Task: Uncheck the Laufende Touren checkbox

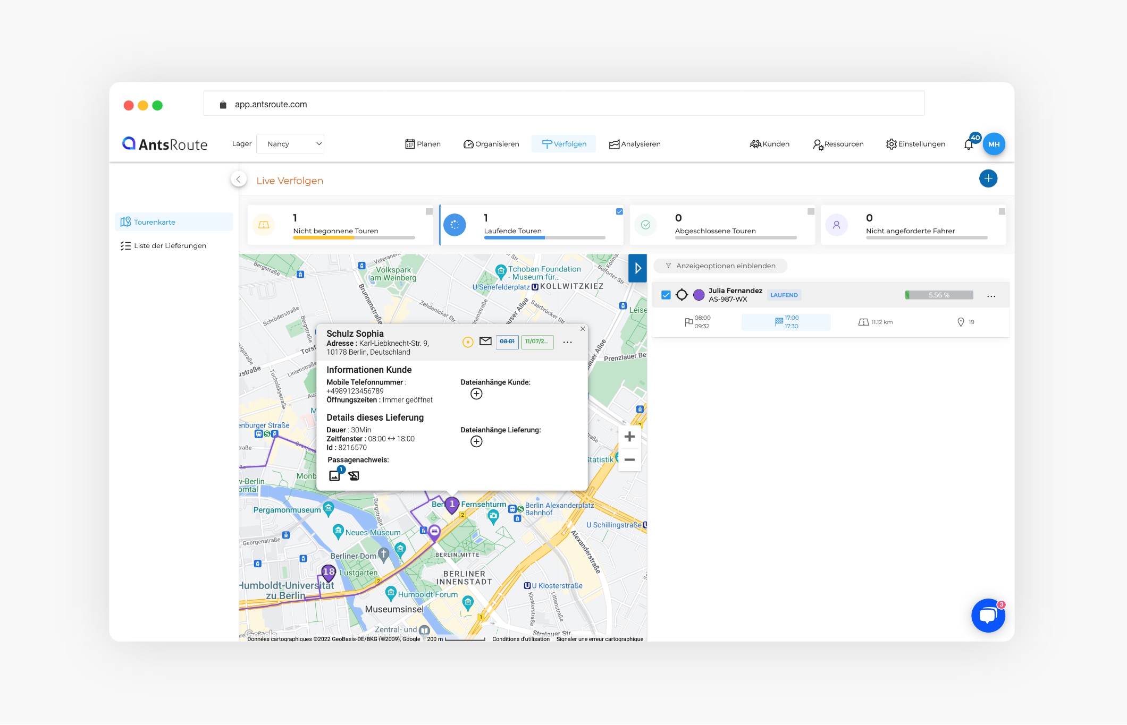Action: coord(619,211)
